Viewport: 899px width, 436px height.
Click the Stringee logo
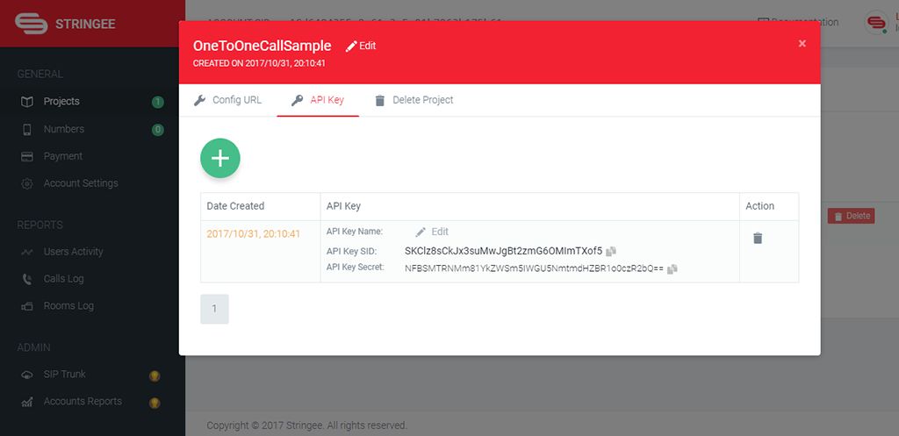pyautogui.click(x=65, y=24)
